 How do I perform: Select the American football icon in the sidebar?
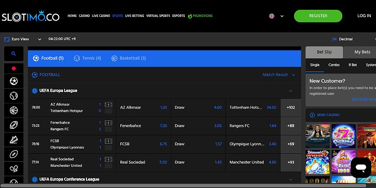(14, 125)
